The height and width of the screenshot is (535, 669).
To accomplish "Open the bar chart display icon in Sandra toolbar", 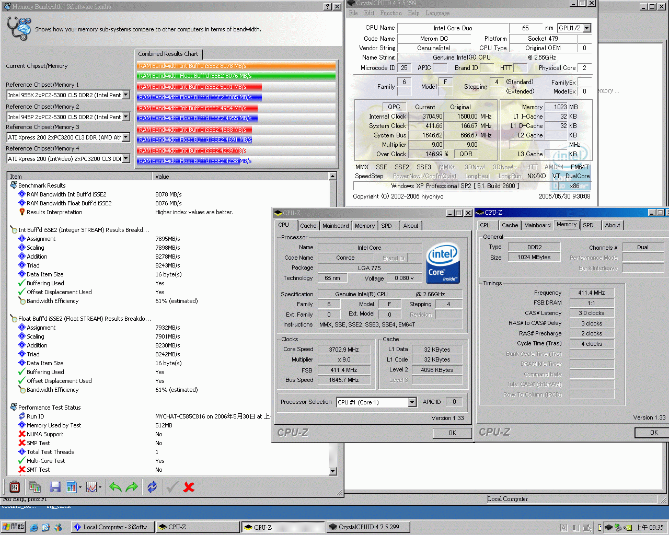I will [70, 486].
